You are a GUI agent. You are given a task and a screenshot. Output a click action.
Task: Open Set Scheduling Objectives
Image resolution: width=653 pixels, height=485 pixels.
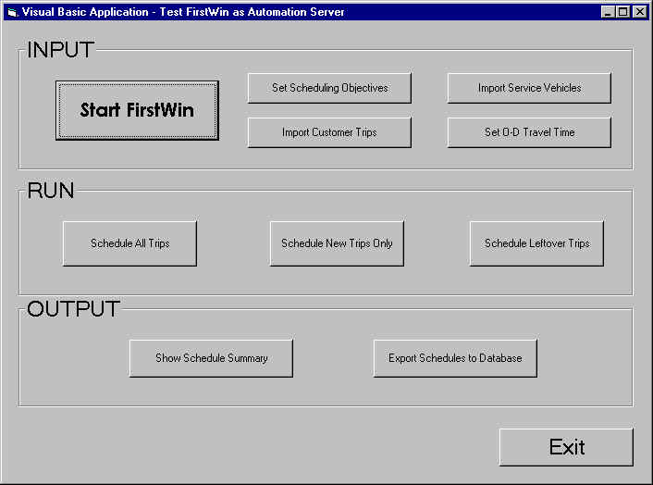click(329, 88)
